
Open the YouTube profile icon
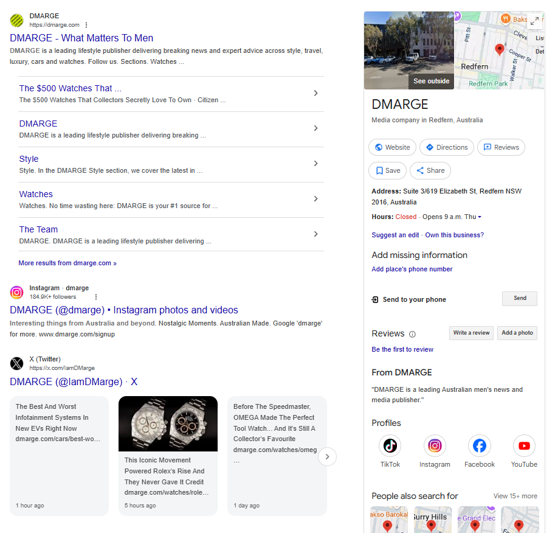(x=524, y=446)
